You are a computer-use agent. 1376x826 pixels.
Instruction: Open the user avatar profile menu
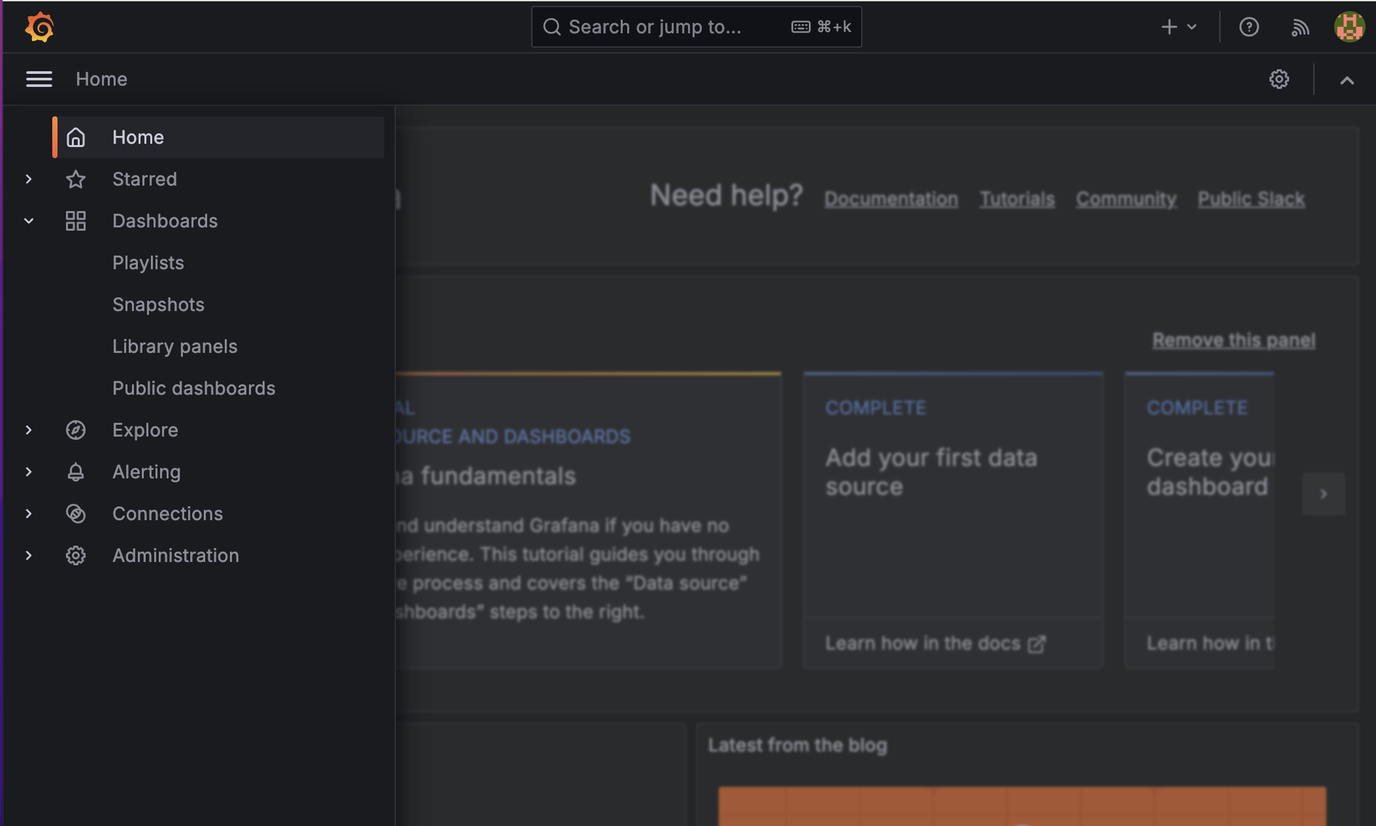1349,27
